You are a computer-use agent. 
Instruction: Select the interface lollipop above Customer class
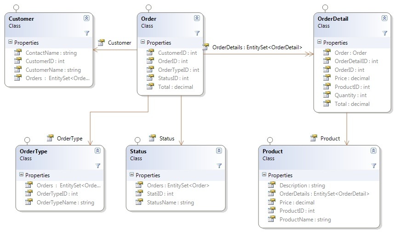pos(16,7)
